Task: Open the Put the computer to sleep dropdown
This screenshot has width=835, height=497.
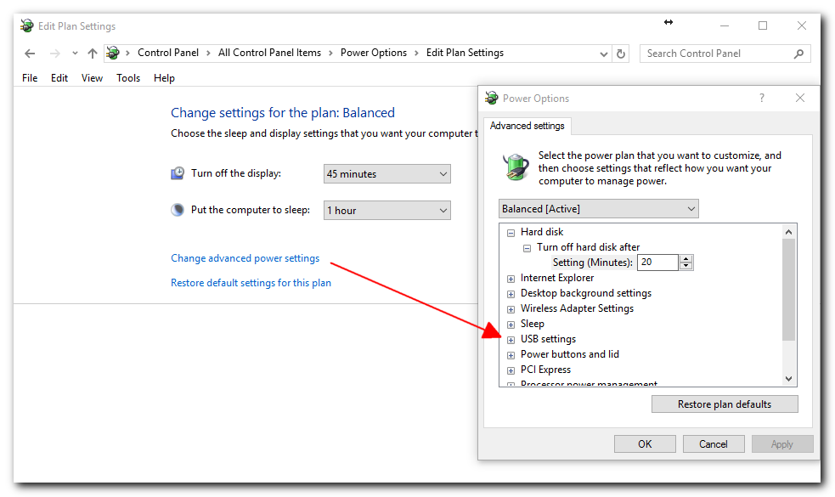Action: [387, 211]
